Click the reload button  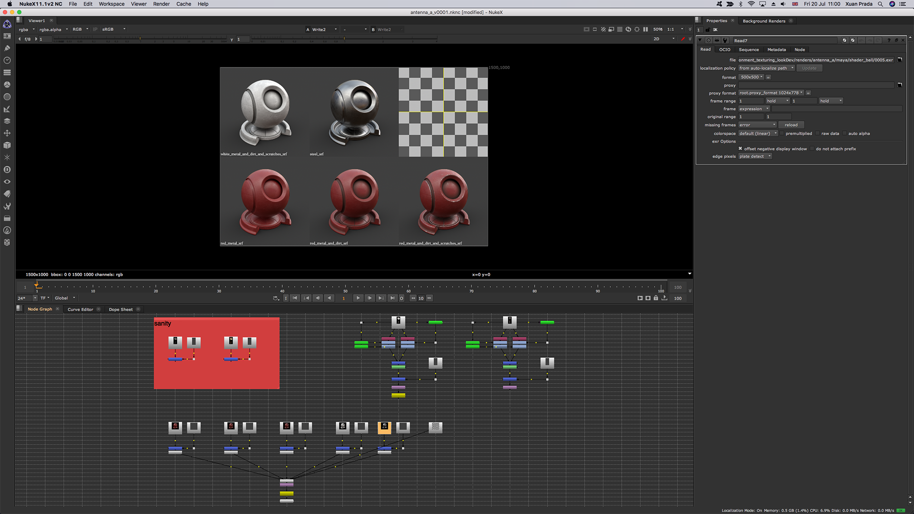point(791,125)
